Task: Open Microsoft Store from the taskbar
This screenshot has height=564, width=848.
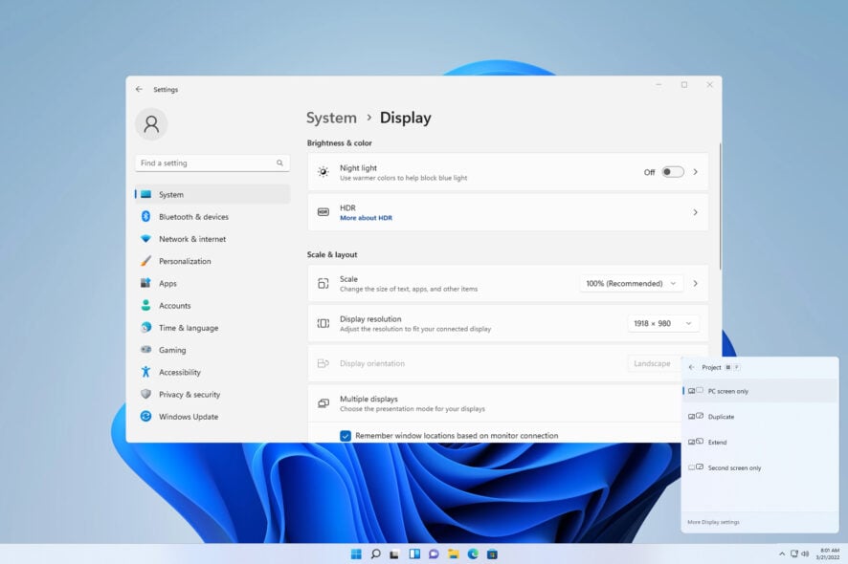Action: point(492,554)
